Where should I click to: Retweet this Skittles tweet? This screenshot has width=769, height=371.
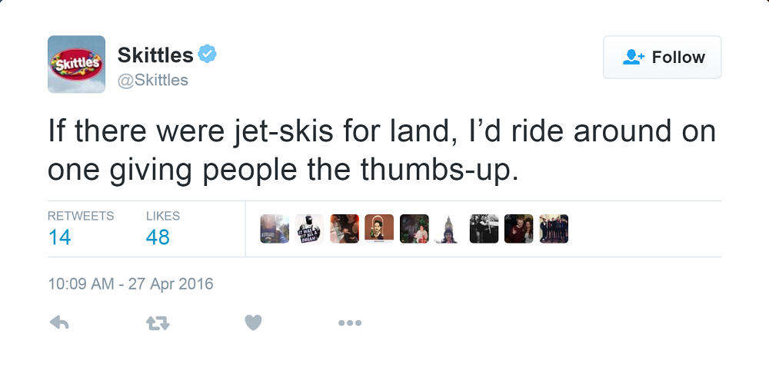158,323
